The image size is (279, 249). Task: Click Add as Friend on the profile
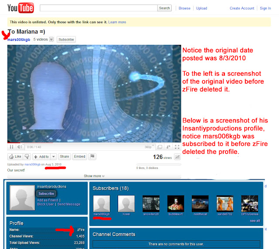[48, 200]
